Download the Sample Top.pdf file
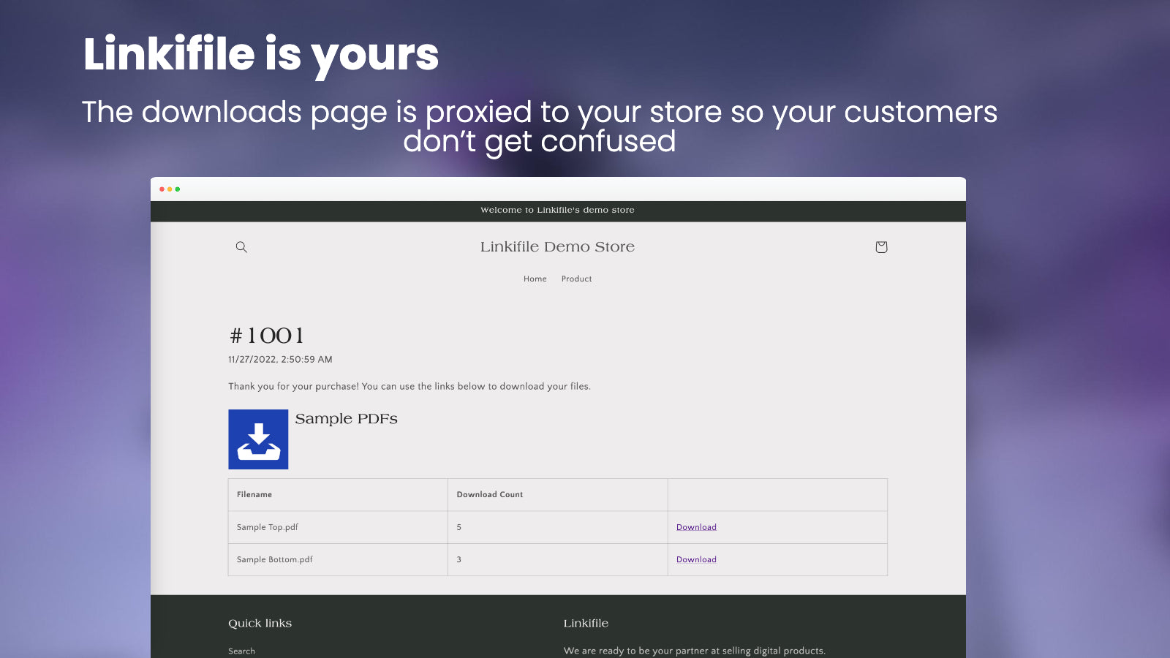Image resolution: width=1170 pixels, height=658 pixels. tap(696, 527)
